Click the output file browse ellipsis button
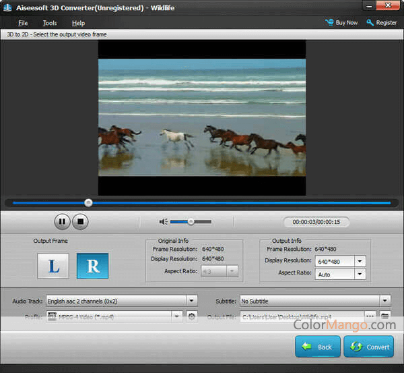The width and height of the screenshot is (404, 373). tap(370, 316)
